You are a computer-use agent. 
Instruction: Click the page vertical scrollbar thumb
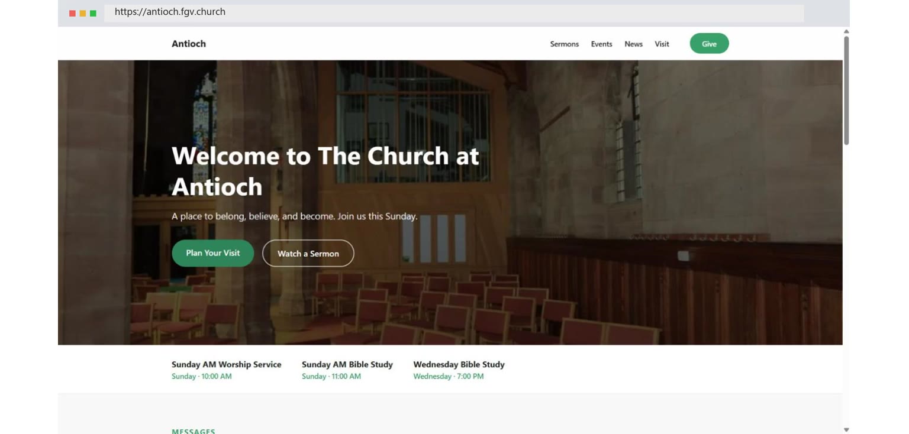pyautogui.click(x=846, y=90)
